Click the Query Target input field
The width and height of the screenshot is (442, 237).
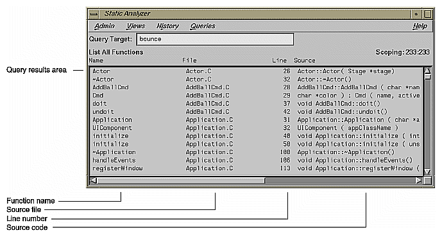[215, 39]
